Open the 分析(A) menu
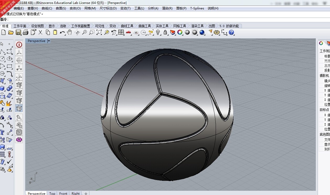The image size is (330, 195). [153, 8]
